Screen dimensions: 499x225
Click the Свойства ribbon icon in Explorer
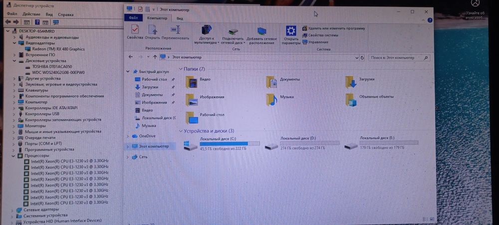[135, 33]
